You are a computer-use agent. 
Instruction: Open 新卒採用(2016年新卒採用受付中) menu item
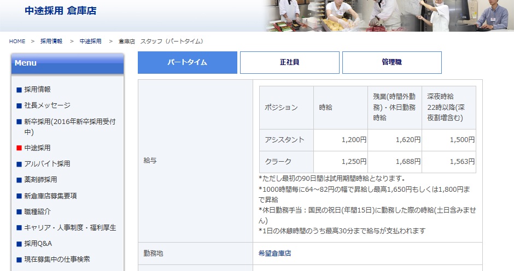pos(69,127)
